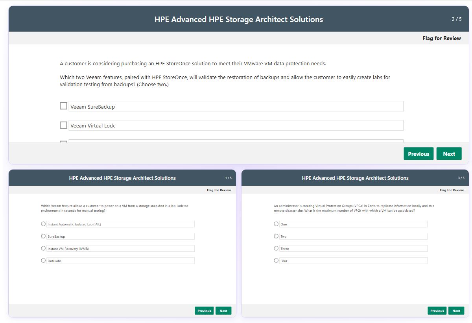The height and width of the screenshot is (323, 472).
Task: Flag question 1 / 5 for review
Action: pyautogui.click(x=219, y=190)
